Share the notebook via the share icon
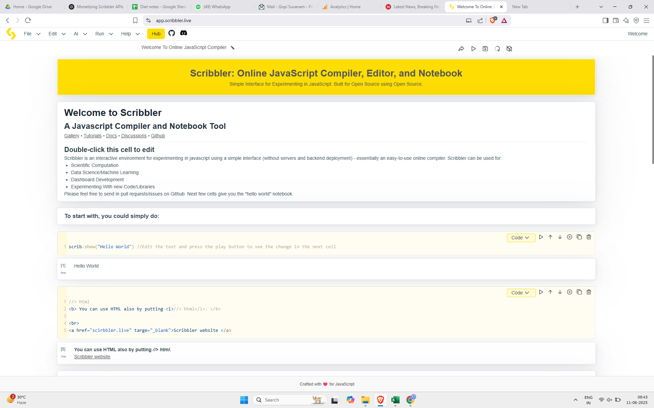 point(462,49)
